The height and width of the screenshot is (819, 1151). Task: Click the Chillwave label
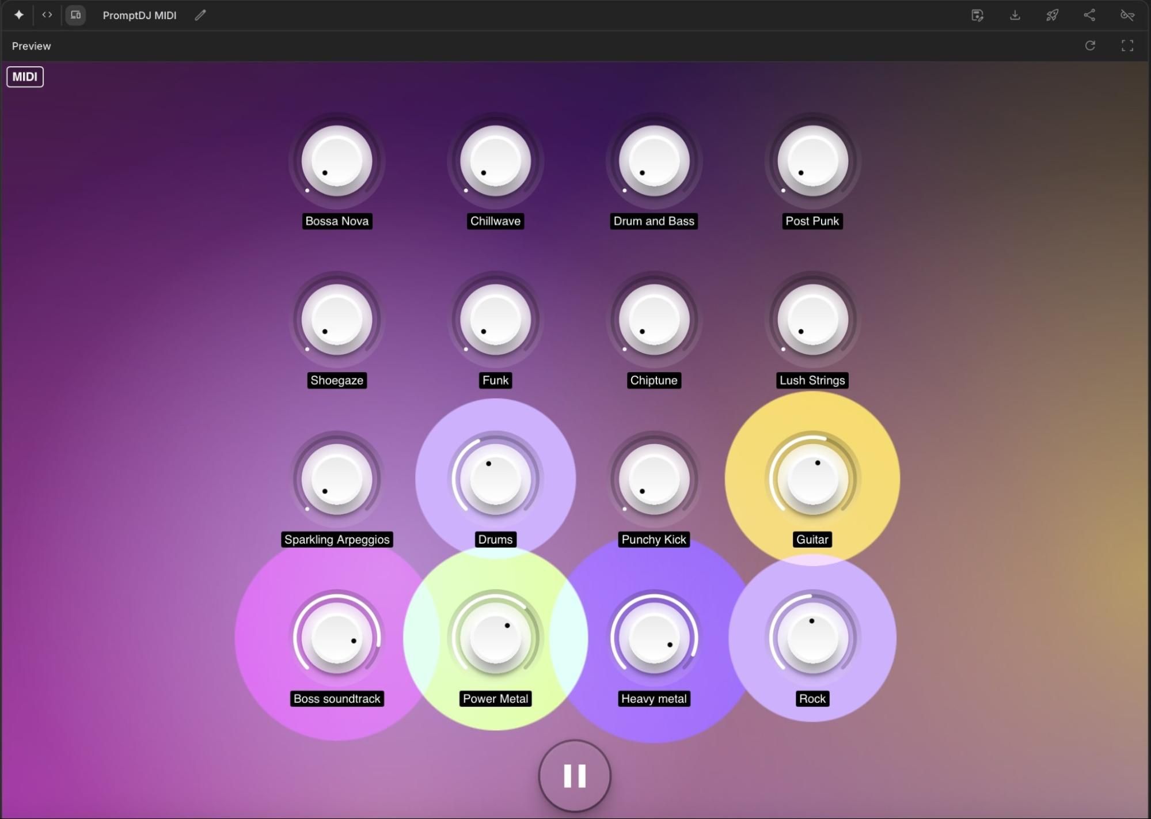coord(495,221)
